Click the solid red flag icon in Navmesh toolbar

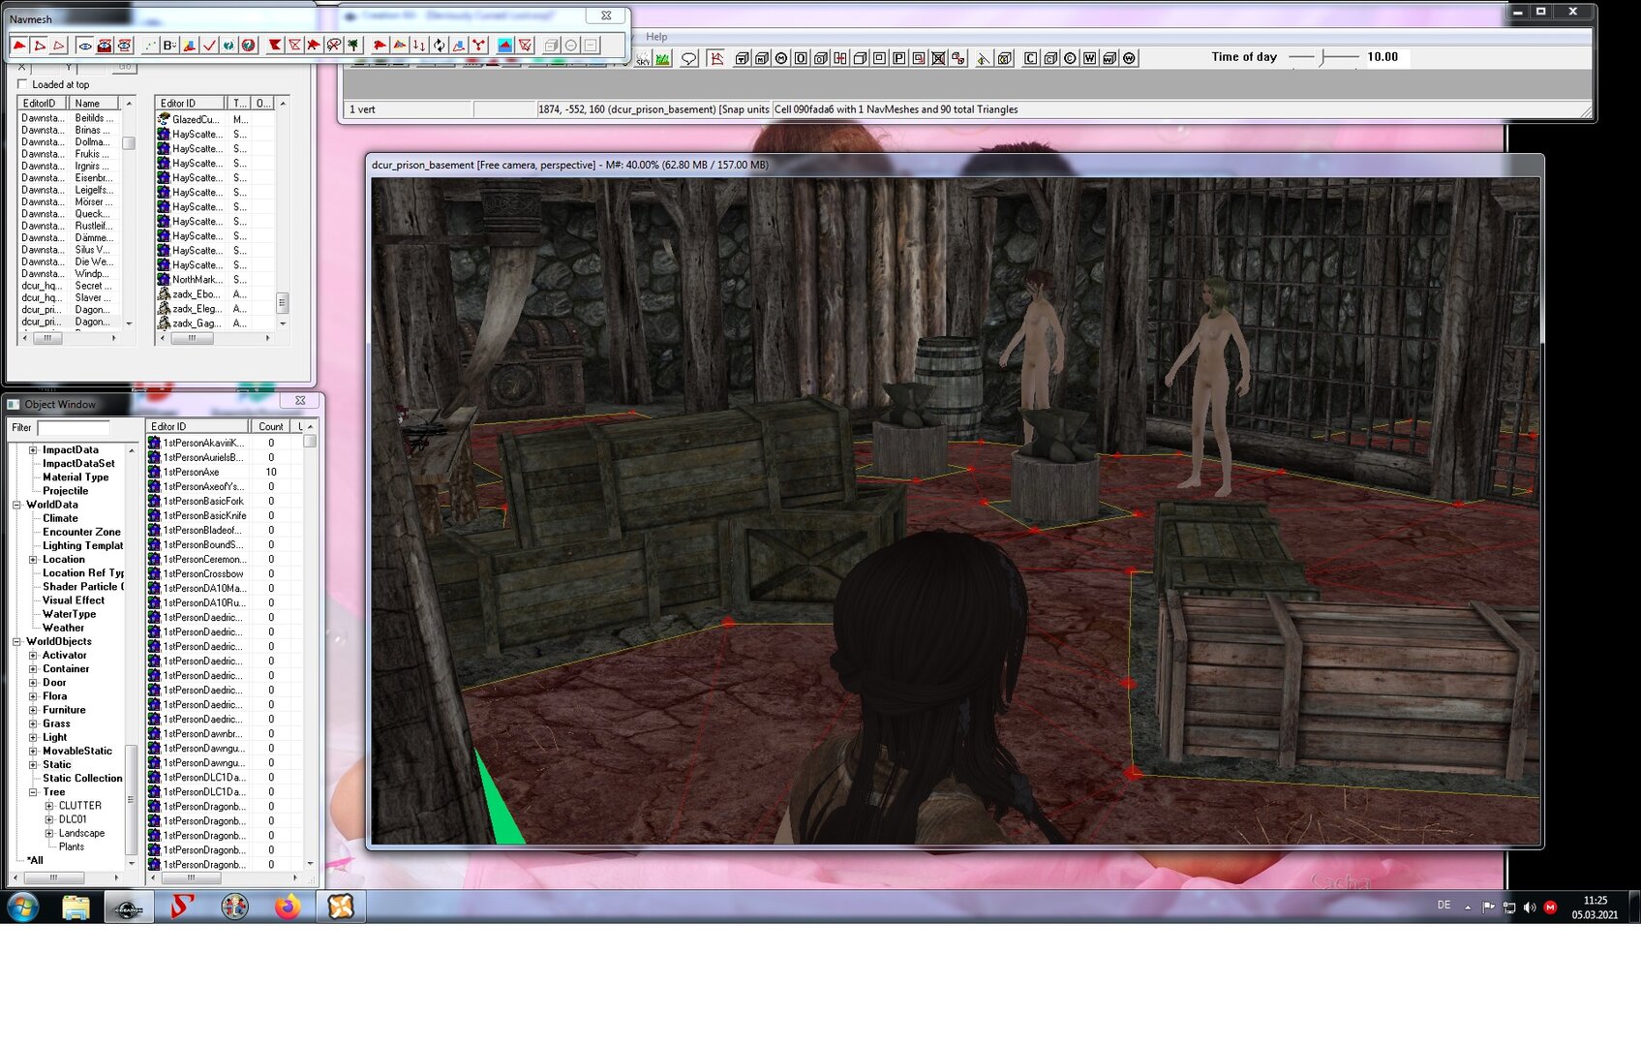pyautogui.click(x=275, y=46)
